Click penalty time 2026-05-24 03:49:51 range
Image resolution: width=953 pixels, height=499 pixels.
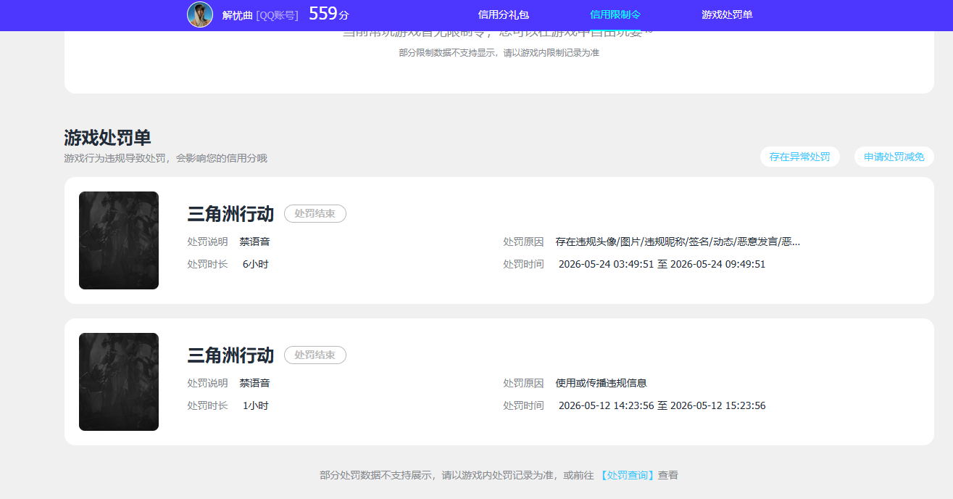[662, 264]
